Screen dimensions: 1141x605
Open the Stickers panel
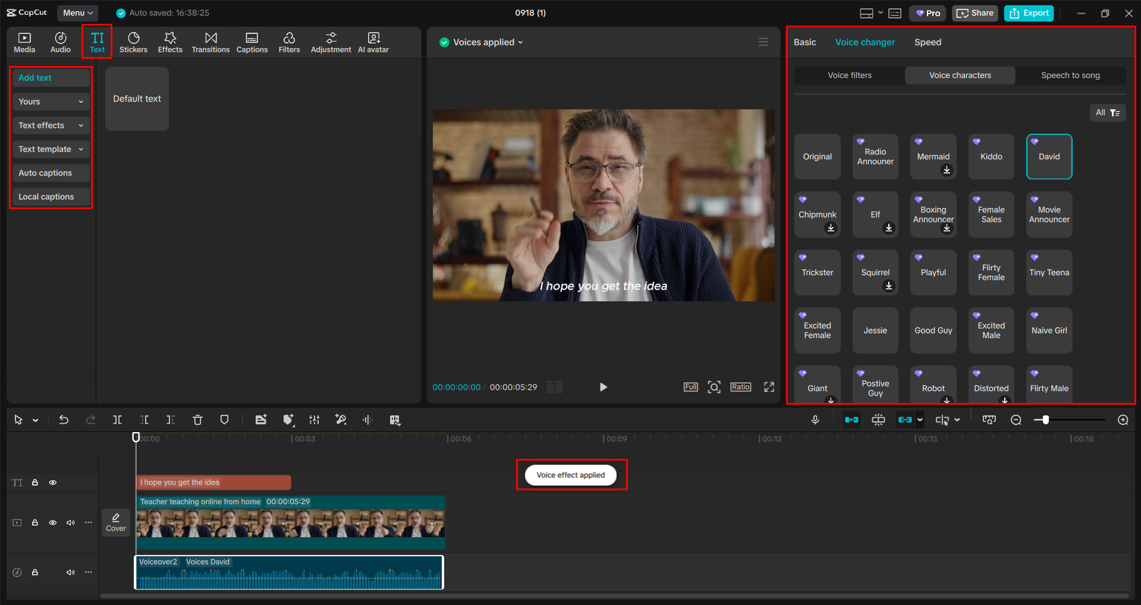(x=133, y=42)
